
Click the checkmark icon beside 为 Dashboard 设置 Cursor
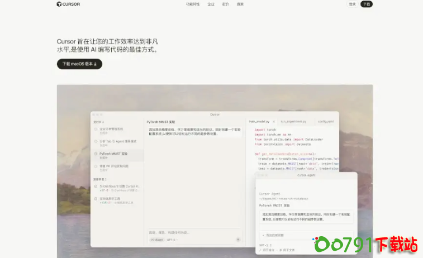pyautogui.click(x=96, y=186)
